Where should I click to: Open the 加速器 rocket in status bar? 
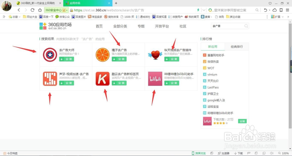point(223,153)
